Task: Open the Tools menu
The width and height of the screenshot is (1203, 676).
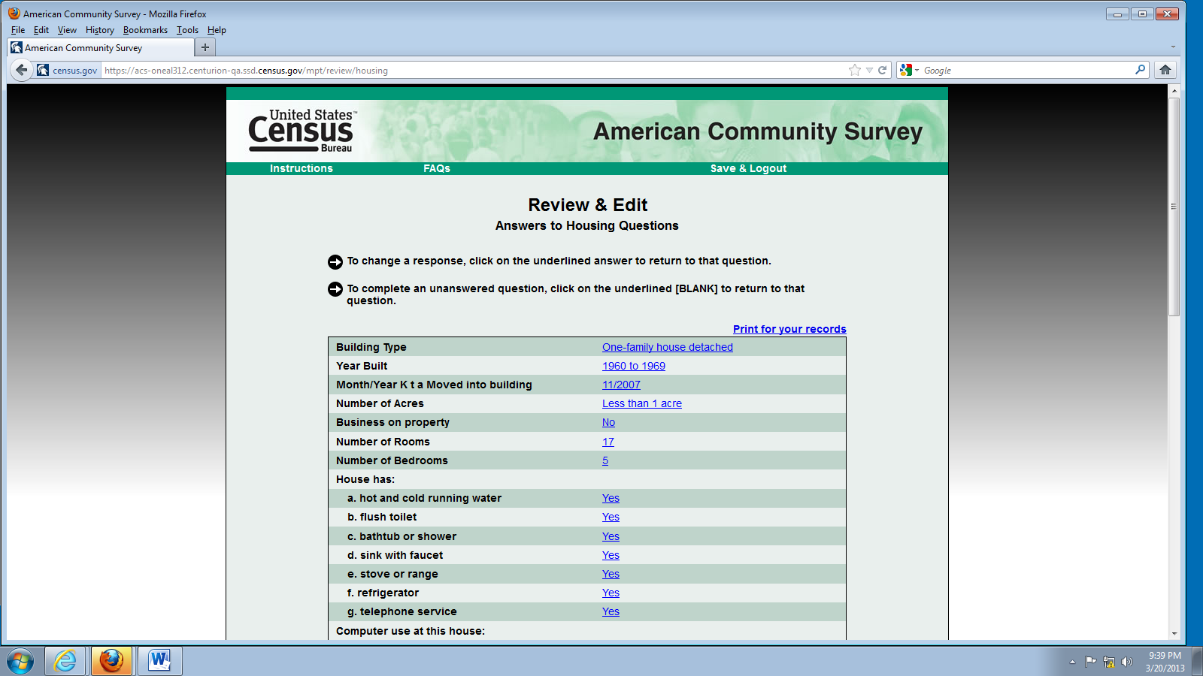Action: [x=187, y=30]
